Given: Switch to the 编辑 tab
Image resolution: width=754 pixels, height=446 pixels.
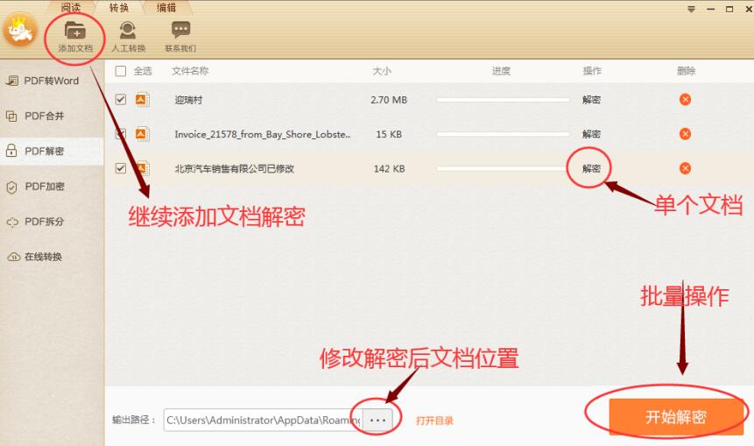Looking at the screenshot, I should (x=166, y=7).
